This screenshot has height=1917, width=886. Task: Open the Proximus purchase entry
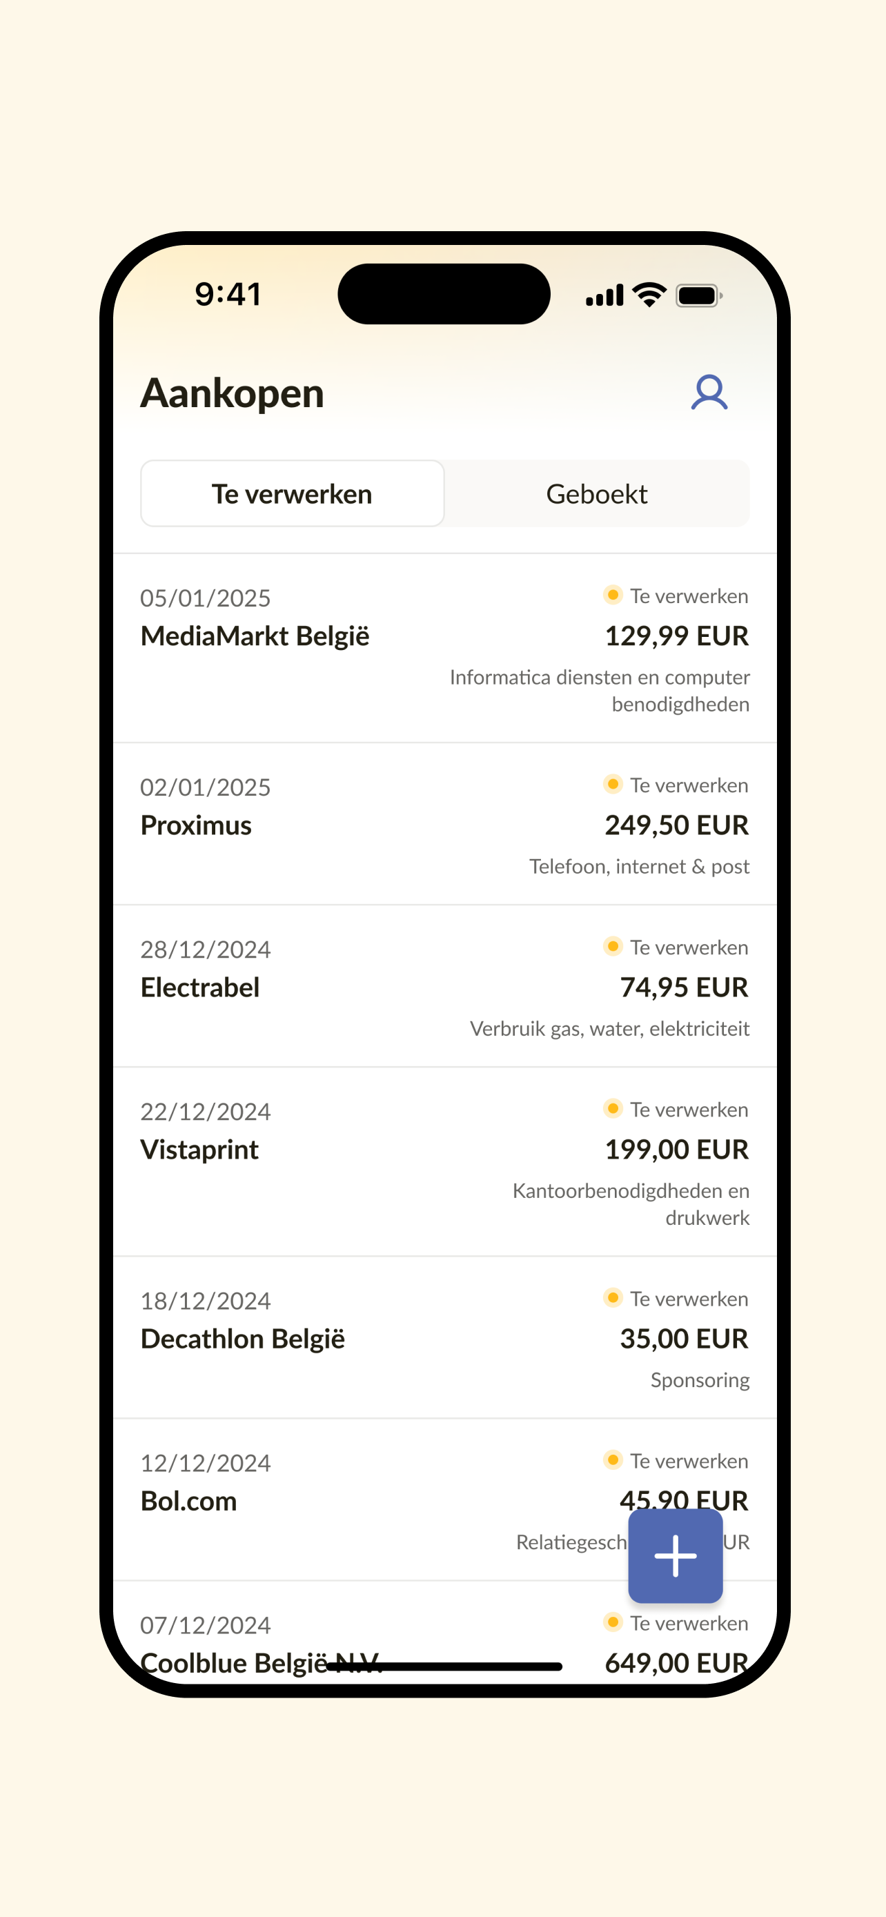click(445, 824)
